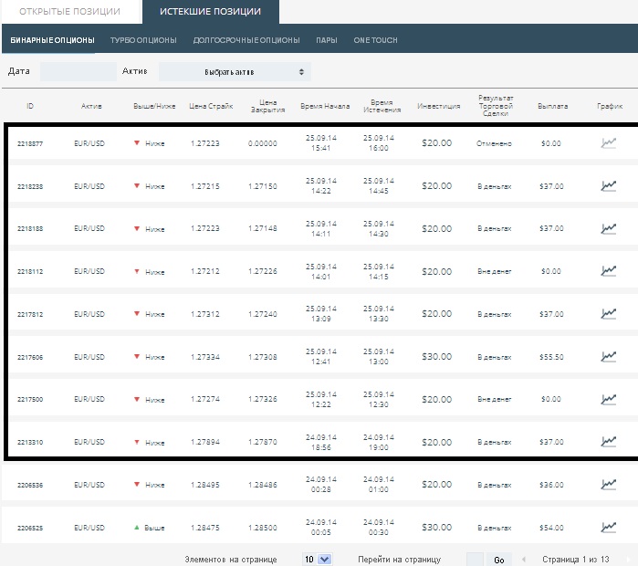Open chart icon for trade 2217812
The width and height of the screenshot is (638, 566).
pyautogui.click(x=608, y=314)
